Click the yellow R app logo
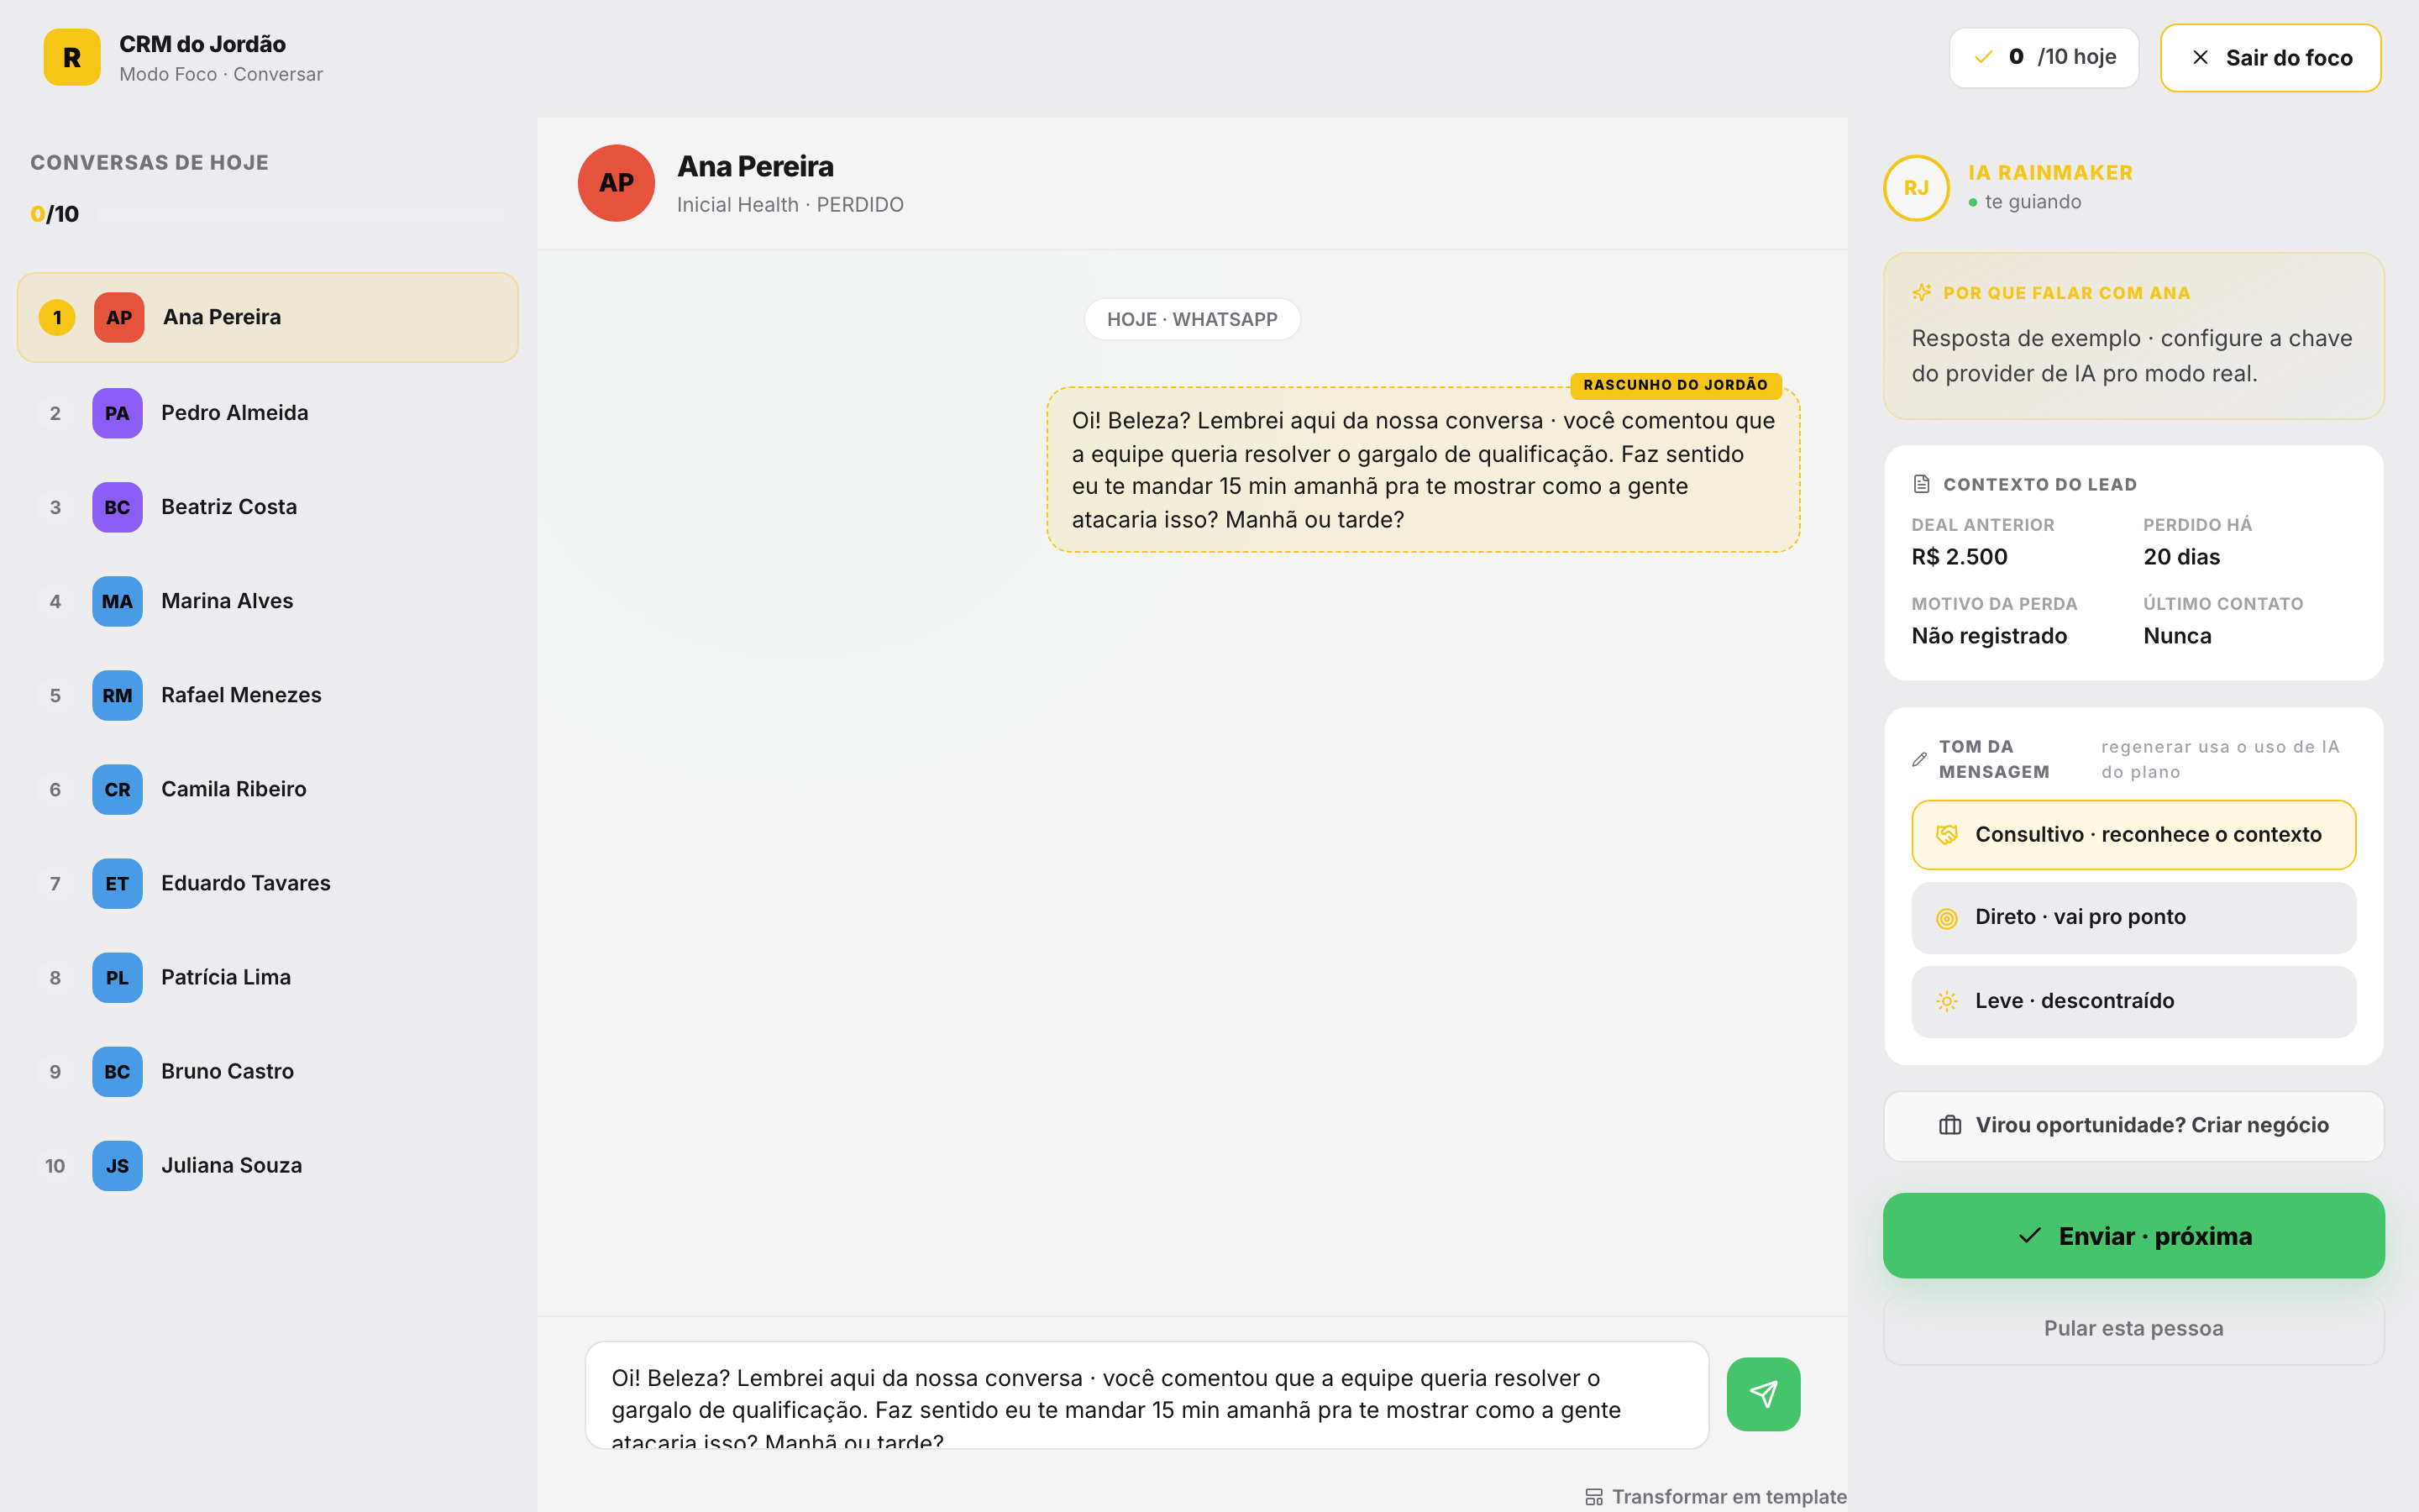 coord(72,57)
